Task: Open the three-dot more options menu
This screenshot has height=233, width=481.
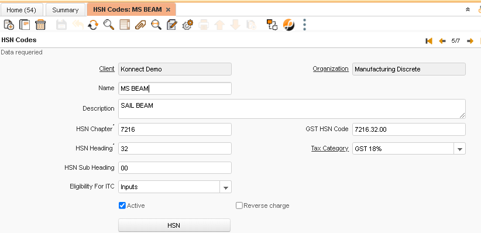Action: click(304, 25)
